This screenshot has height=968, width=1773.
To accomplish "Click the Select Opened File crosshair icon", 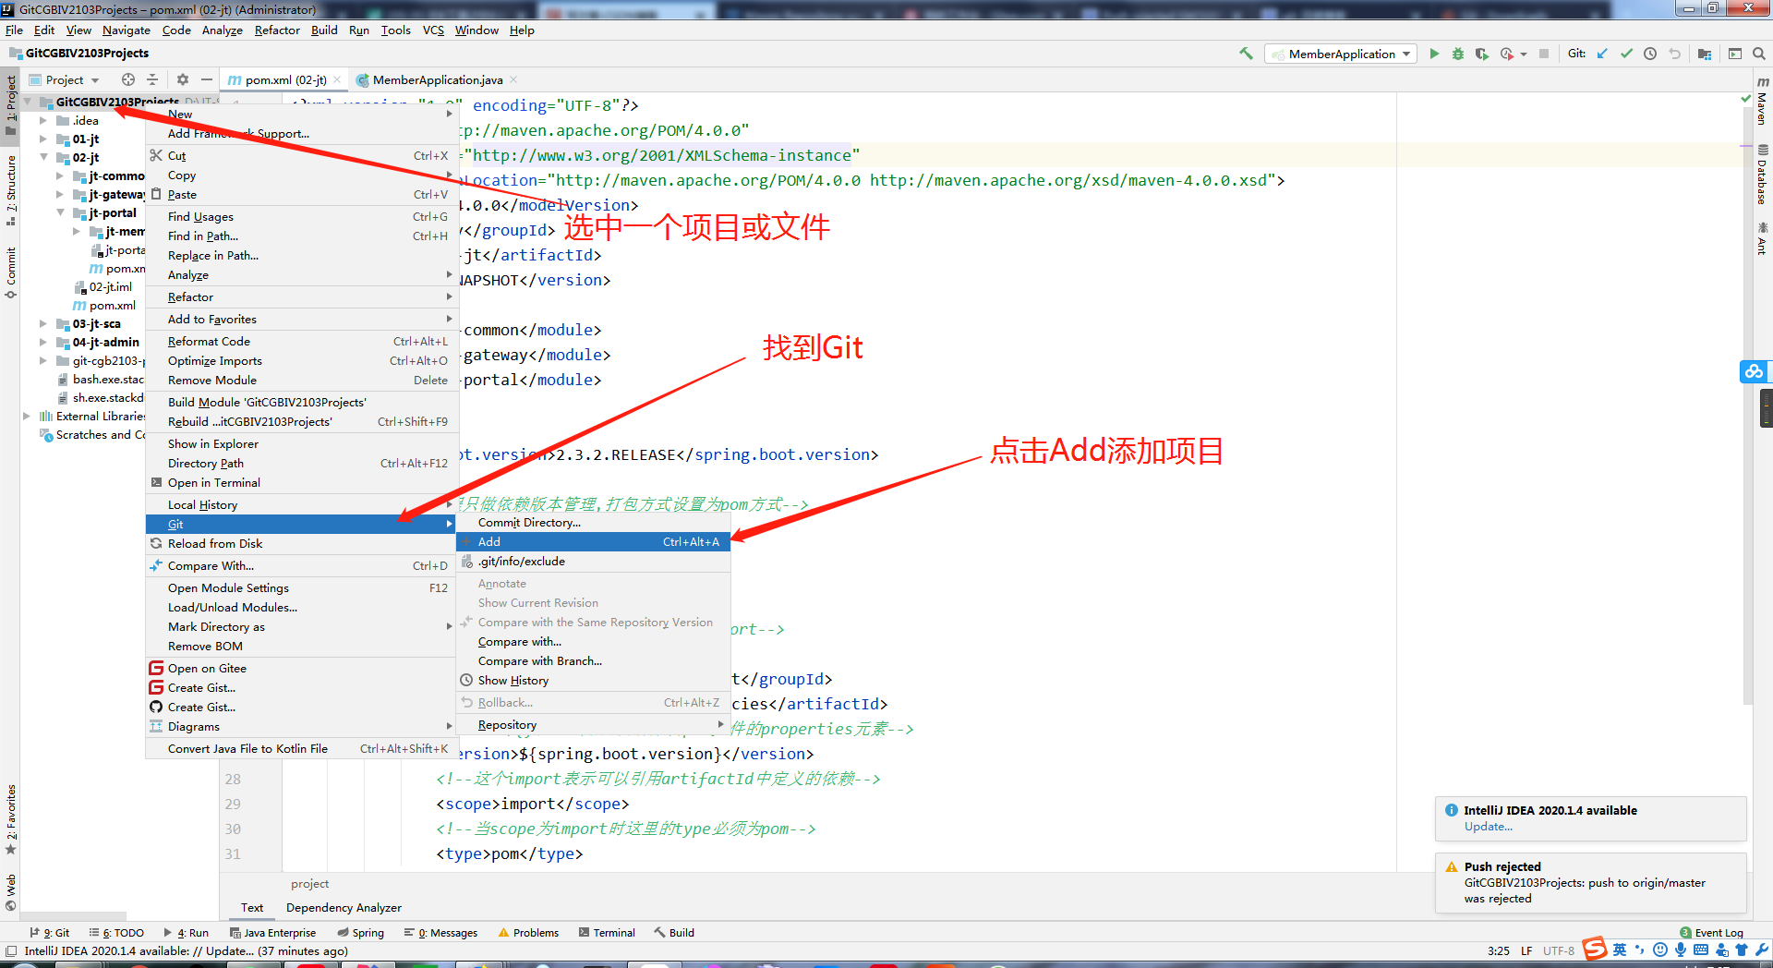I will [x=128, y=79].
